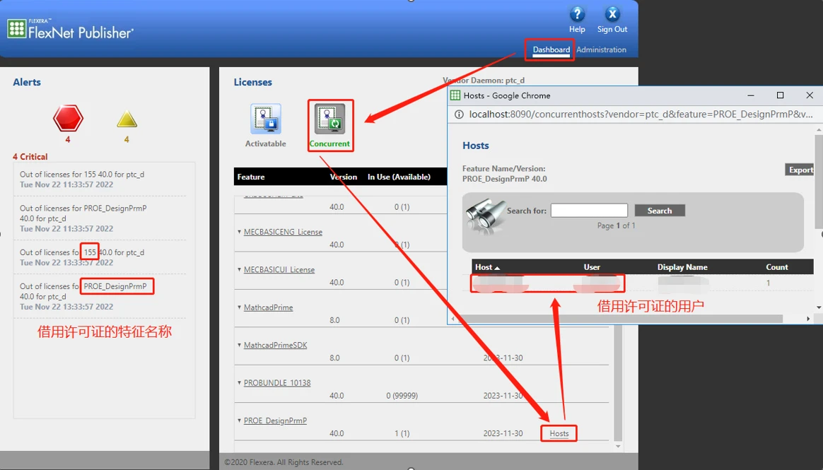The image size is (823, 470).
Task: Click the Hosts window horizontal scrollbar thumb
Action: coord(620,319)
